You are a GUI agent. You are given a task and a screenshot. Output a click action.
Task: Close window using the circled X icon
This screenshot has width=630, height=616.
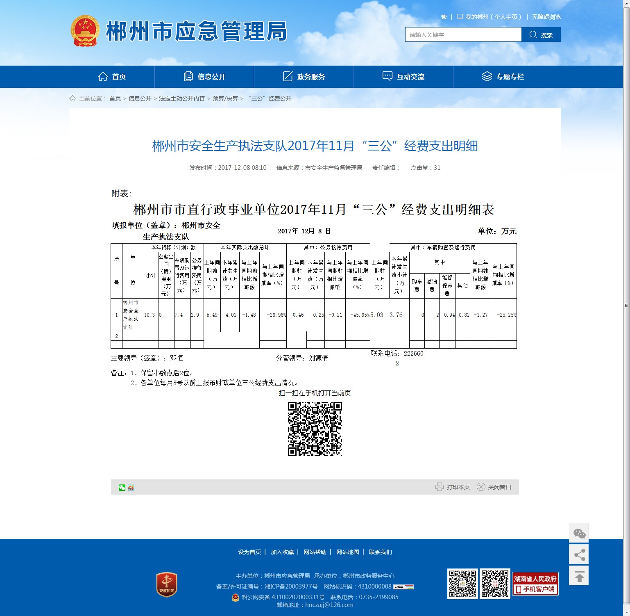click(x=481, y=487)
